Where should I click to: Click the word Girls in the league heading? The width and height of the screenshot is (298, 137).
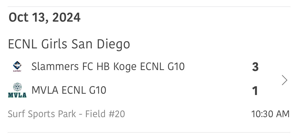(55, 44)
